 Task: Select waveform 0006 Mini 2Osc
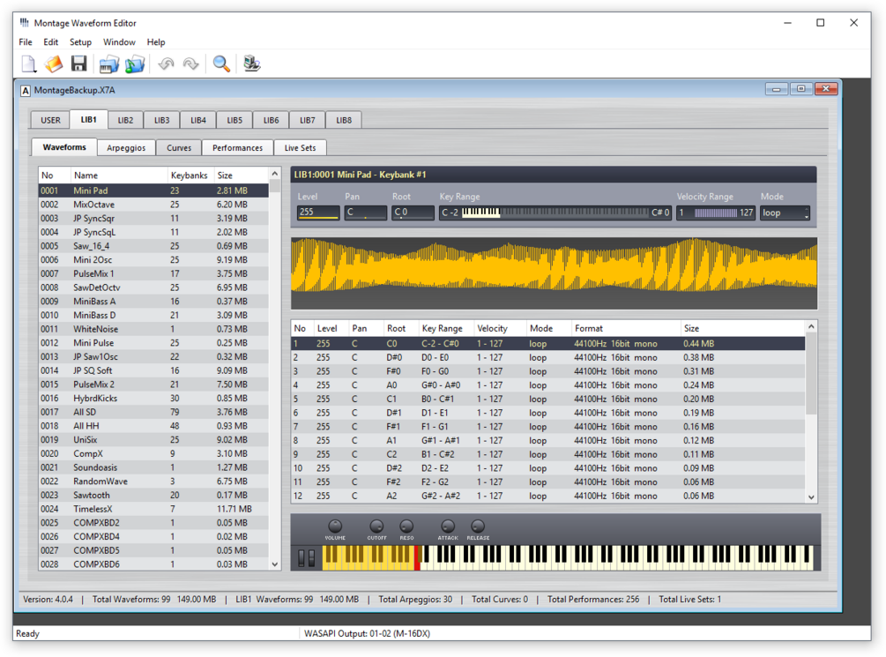153,260
